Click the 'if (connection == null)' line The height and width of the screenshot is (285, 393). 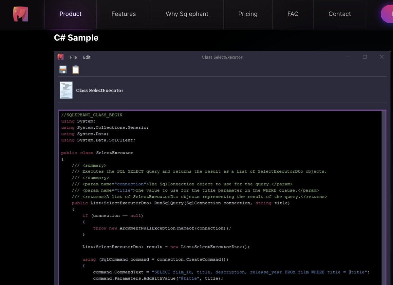[113, 216]
